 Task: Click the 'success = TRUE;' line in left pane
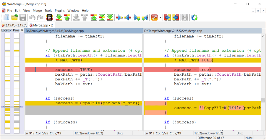click(84, 70)
